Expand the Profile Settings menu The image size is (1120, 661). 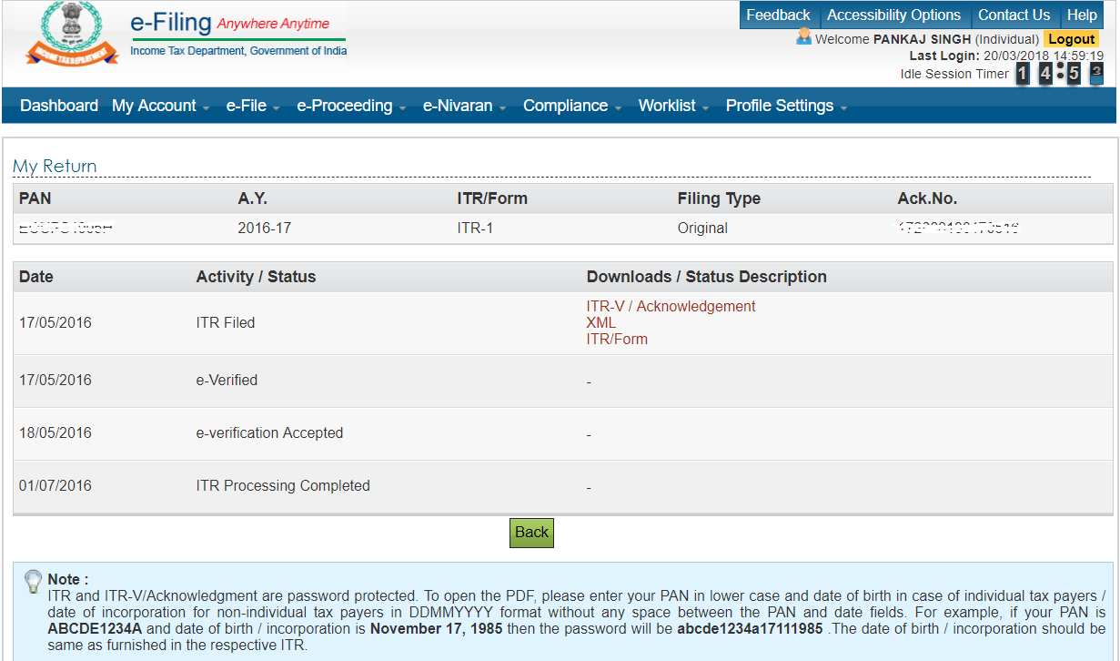click(779, 105)
